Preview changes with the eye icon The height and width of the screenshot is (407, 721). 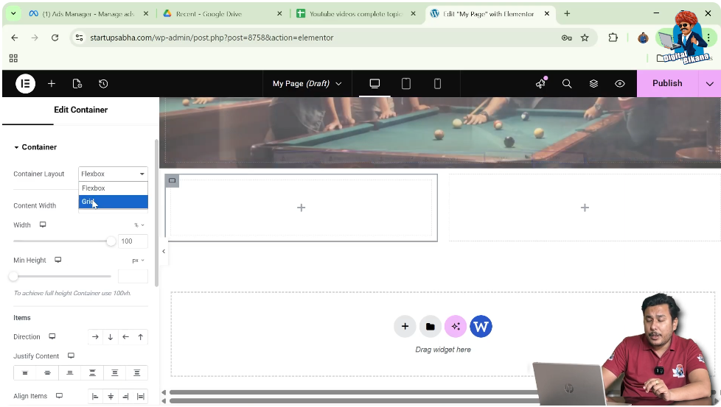pyautogui.click(x=620, y=83)
